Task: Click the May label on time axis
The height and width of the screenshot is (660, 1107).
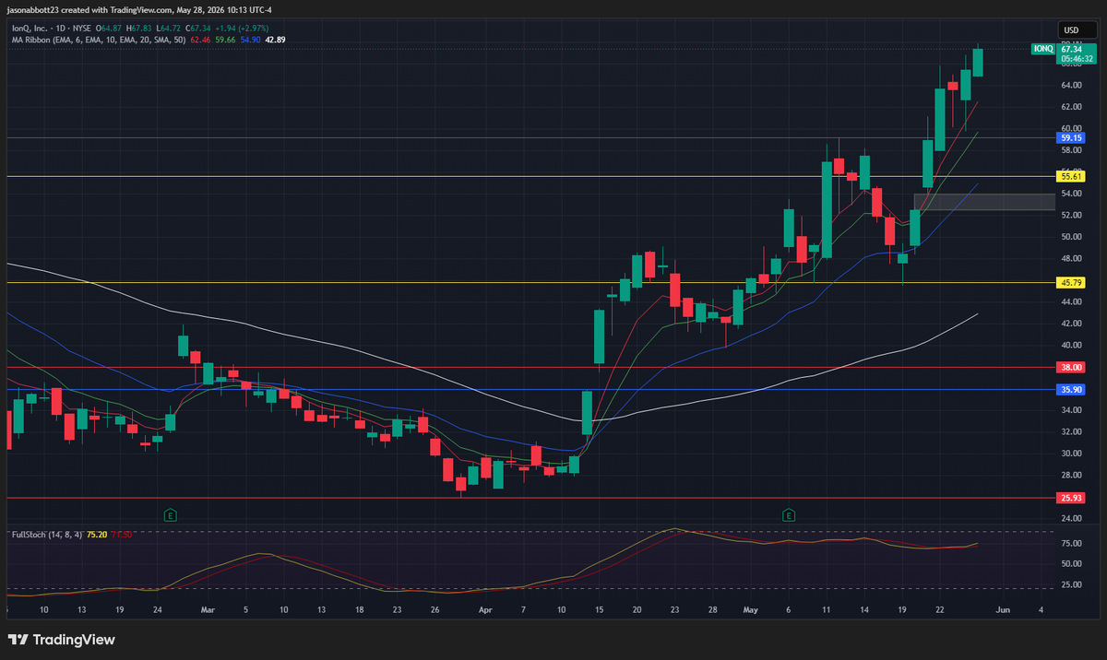Action: (751, 609)
